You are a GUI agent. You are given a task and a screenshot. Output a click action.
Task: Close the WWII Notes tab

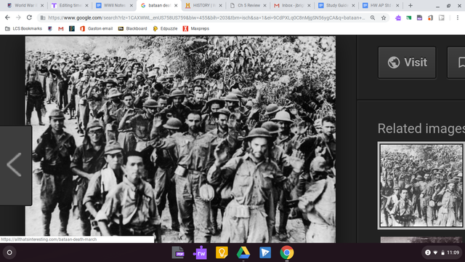[132, 5]
